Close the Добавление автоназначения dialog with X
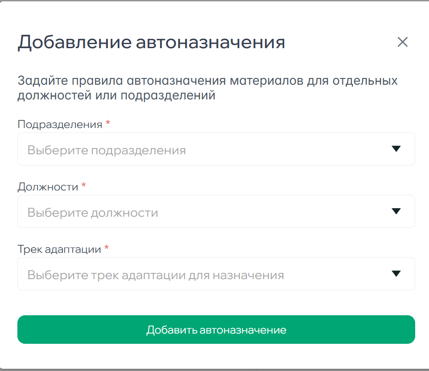This screenshot has height=371, width=429. click(402, 42)
